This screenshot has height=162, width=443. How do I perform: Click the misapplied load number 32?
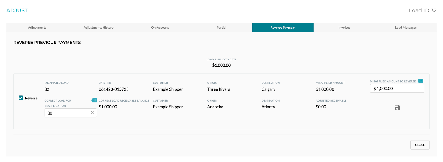click(x=47, y=89)
